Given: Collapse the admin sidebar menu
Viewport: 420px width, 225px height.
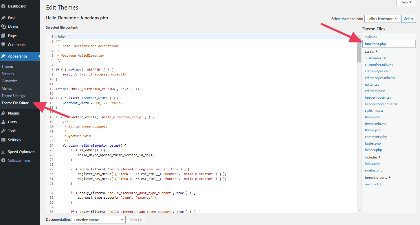Looking at the screenshot, I should pyautogui.click(x=16, y=161).
